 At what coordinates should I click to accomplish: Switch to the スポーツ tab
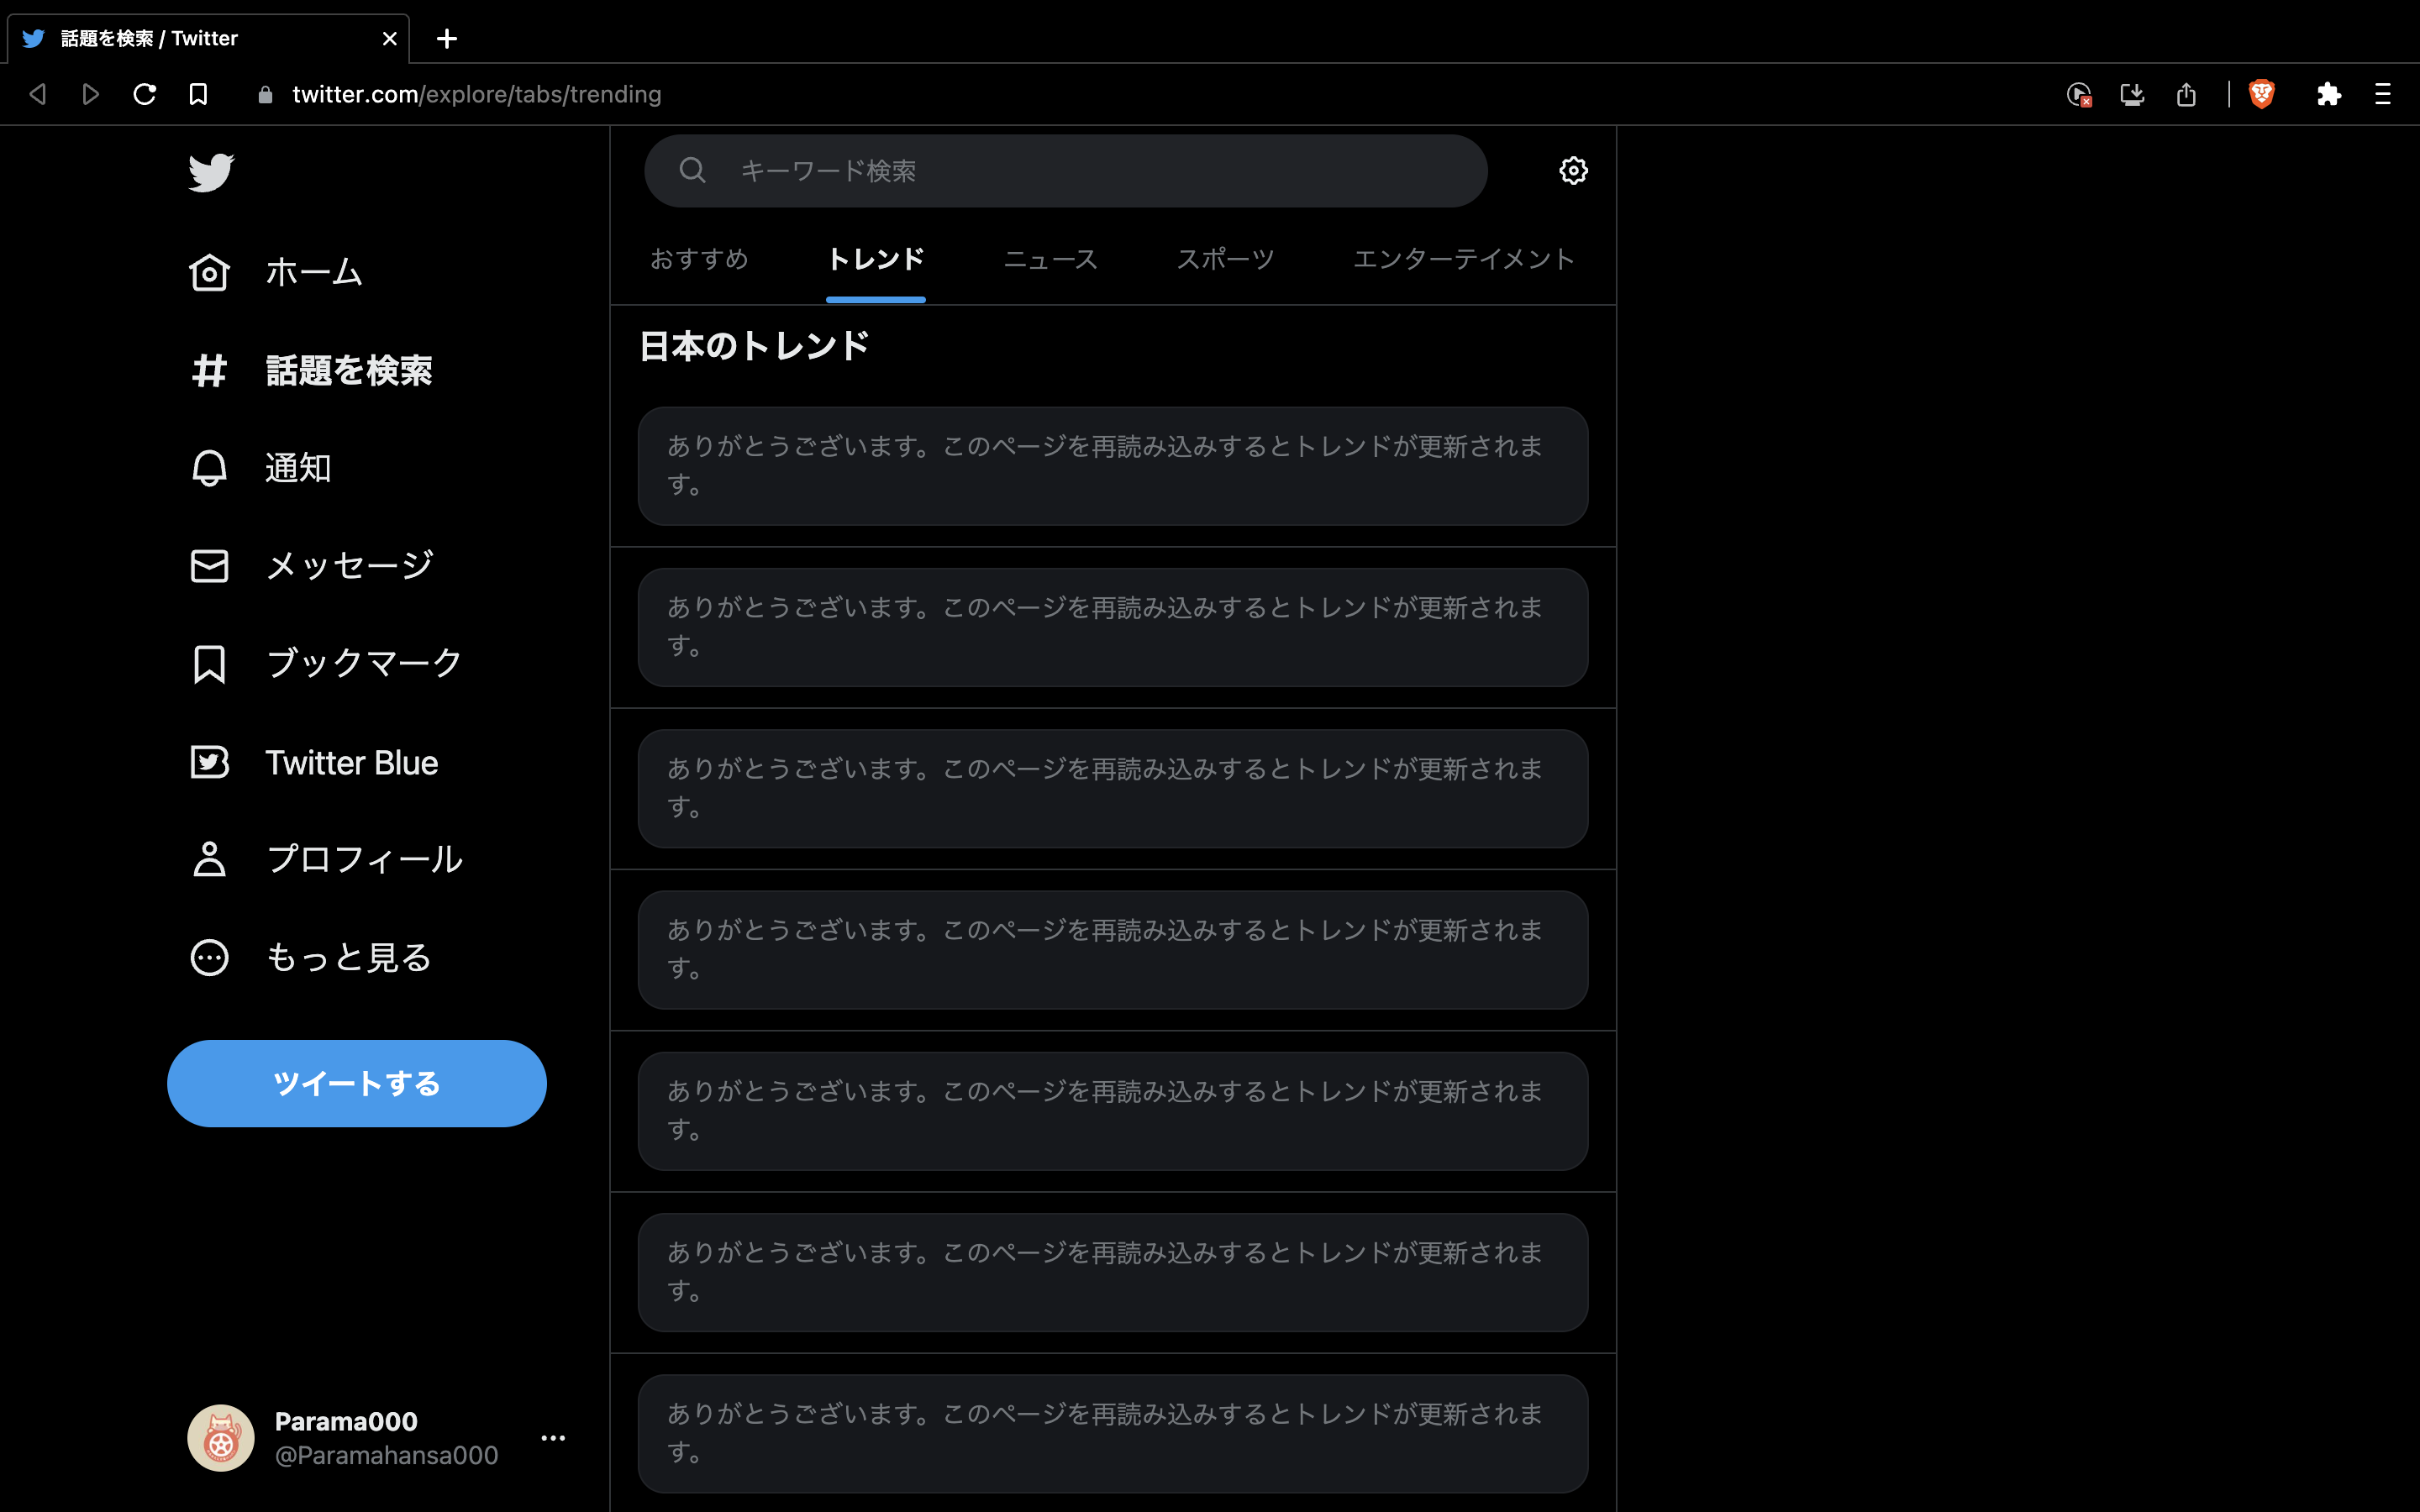click(x=1225, y=259)
